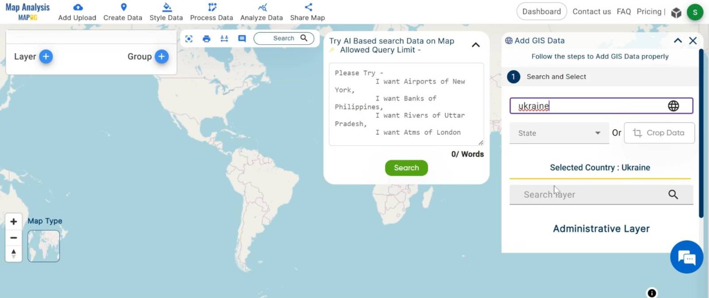Select the Map Type thumbnail
This screenshot has width=709, height=298.
pos(43,246)
